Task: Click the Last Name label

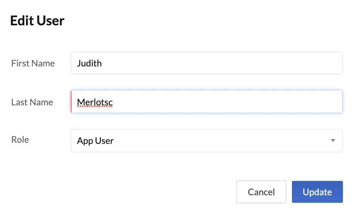Action: (32, 102)
